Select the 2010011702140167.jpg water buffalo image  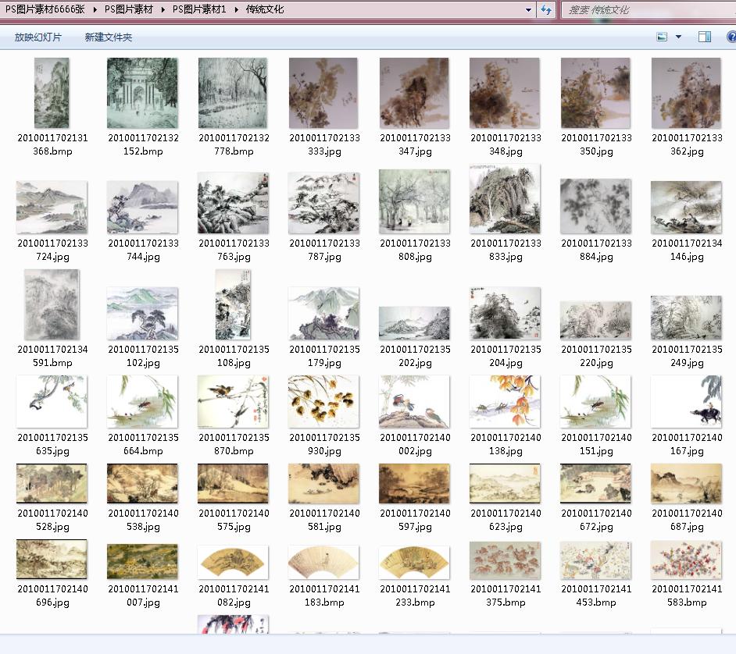[x=686, y=402]
